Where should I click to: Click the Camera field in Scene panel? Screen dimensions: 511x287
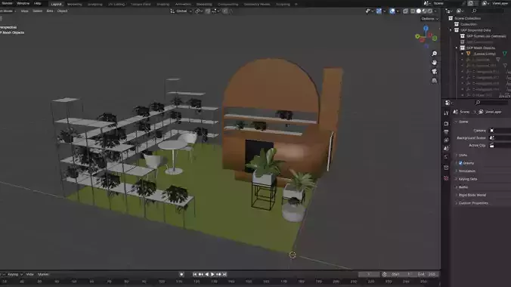coord(500,131)
